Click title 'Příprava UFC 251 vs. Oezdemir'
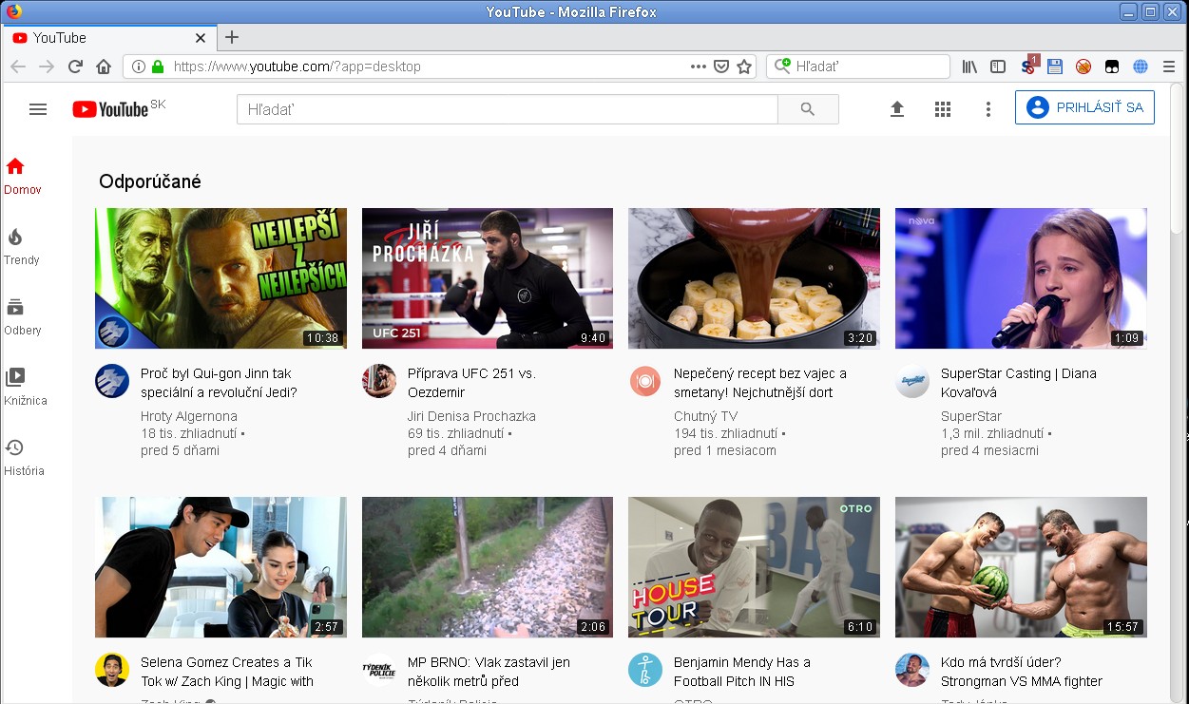1189x704 pixels. pyautogui.click(x=471, y=383)
